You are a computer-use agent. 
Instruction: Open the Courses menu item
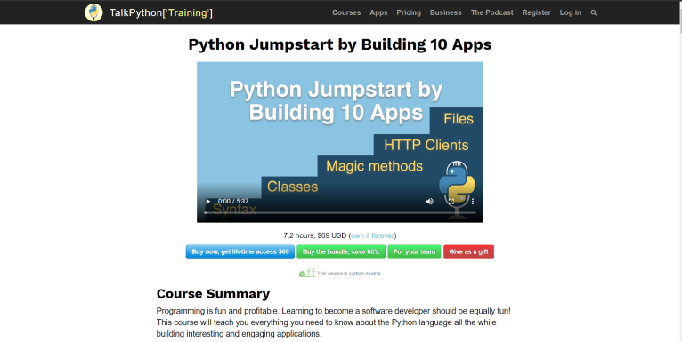point(346,12)
